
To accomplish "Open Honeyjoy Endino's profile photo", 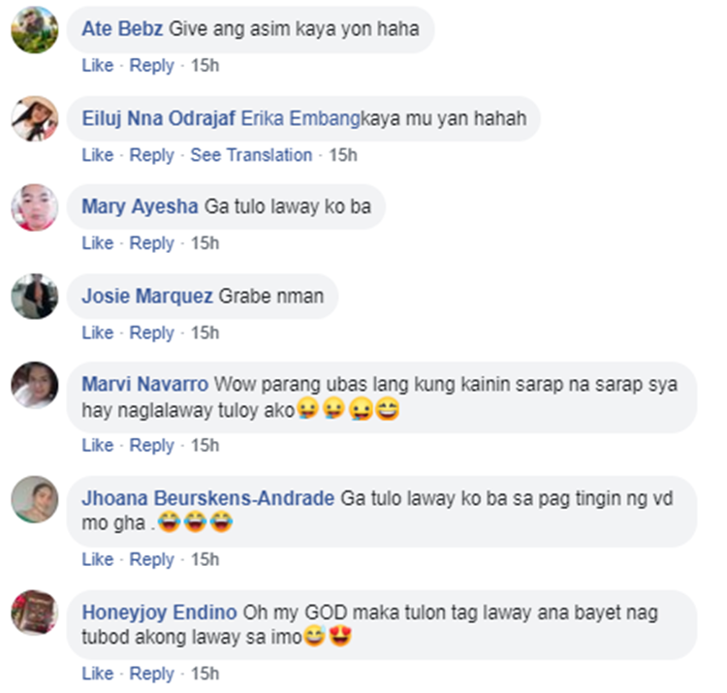I will tap(35, 613).
